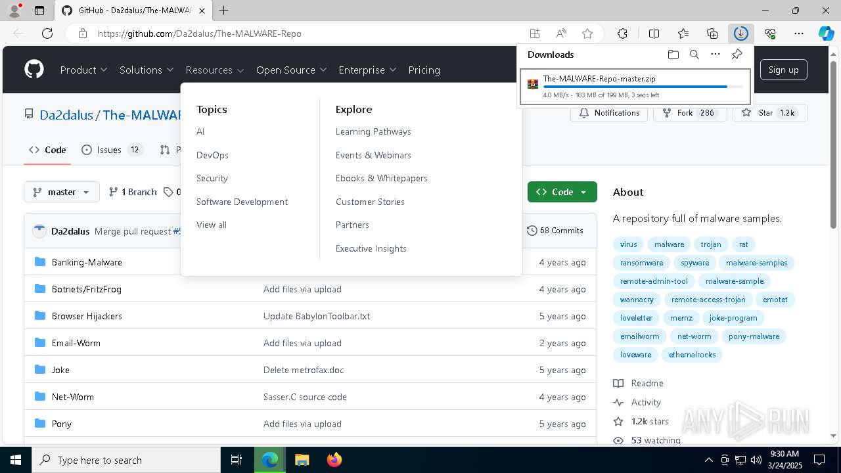Screen dimensions: 841x473
Task: Switch to the Issues tab
Action: (x=112, y=150)
